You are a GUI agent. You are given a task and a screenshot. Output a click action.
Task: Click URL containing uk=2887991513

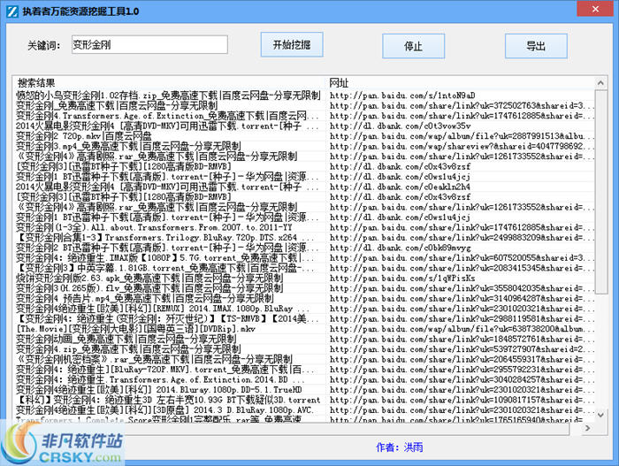[x=462, y=136]
